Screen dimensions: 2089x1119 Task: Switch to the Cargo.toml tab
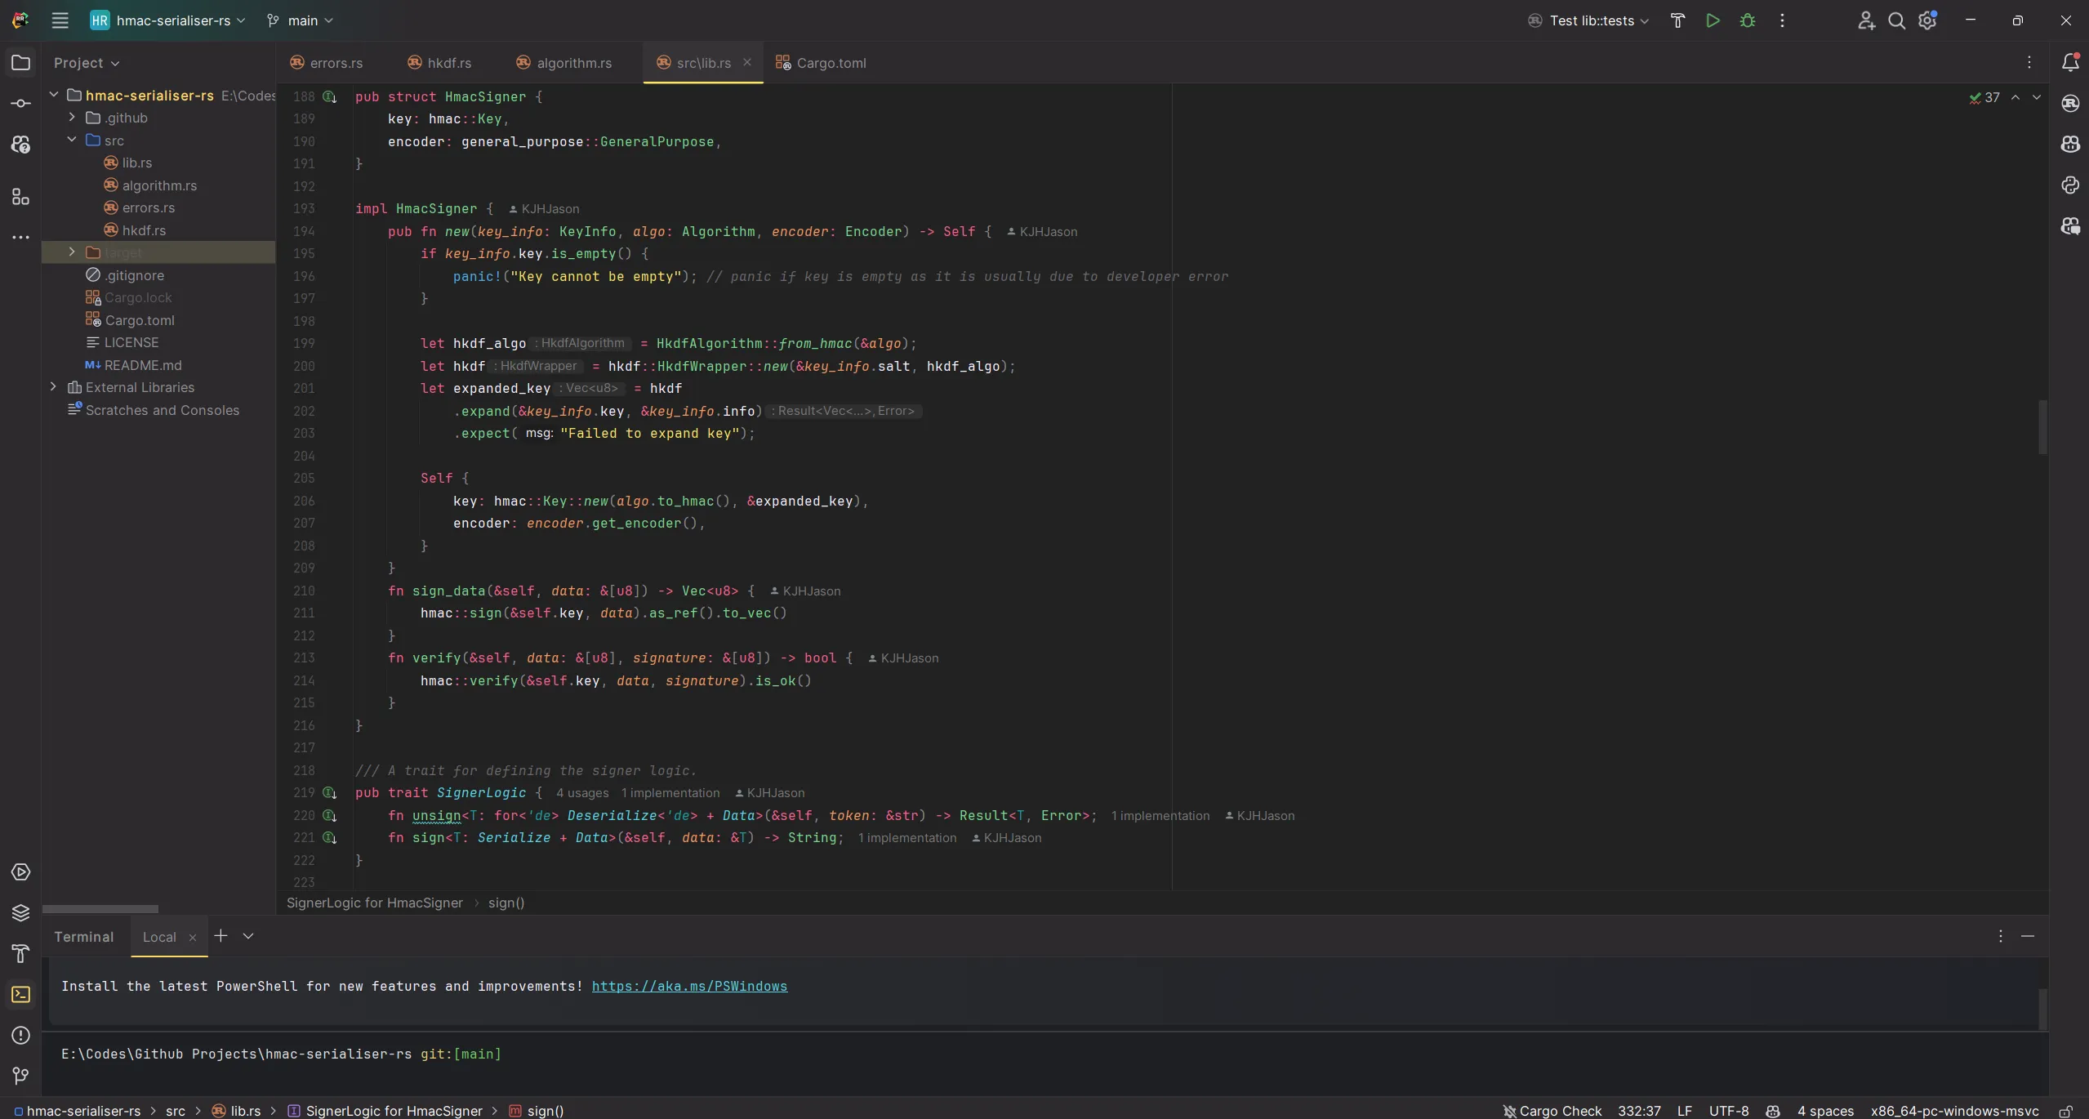tap(831, 64)
